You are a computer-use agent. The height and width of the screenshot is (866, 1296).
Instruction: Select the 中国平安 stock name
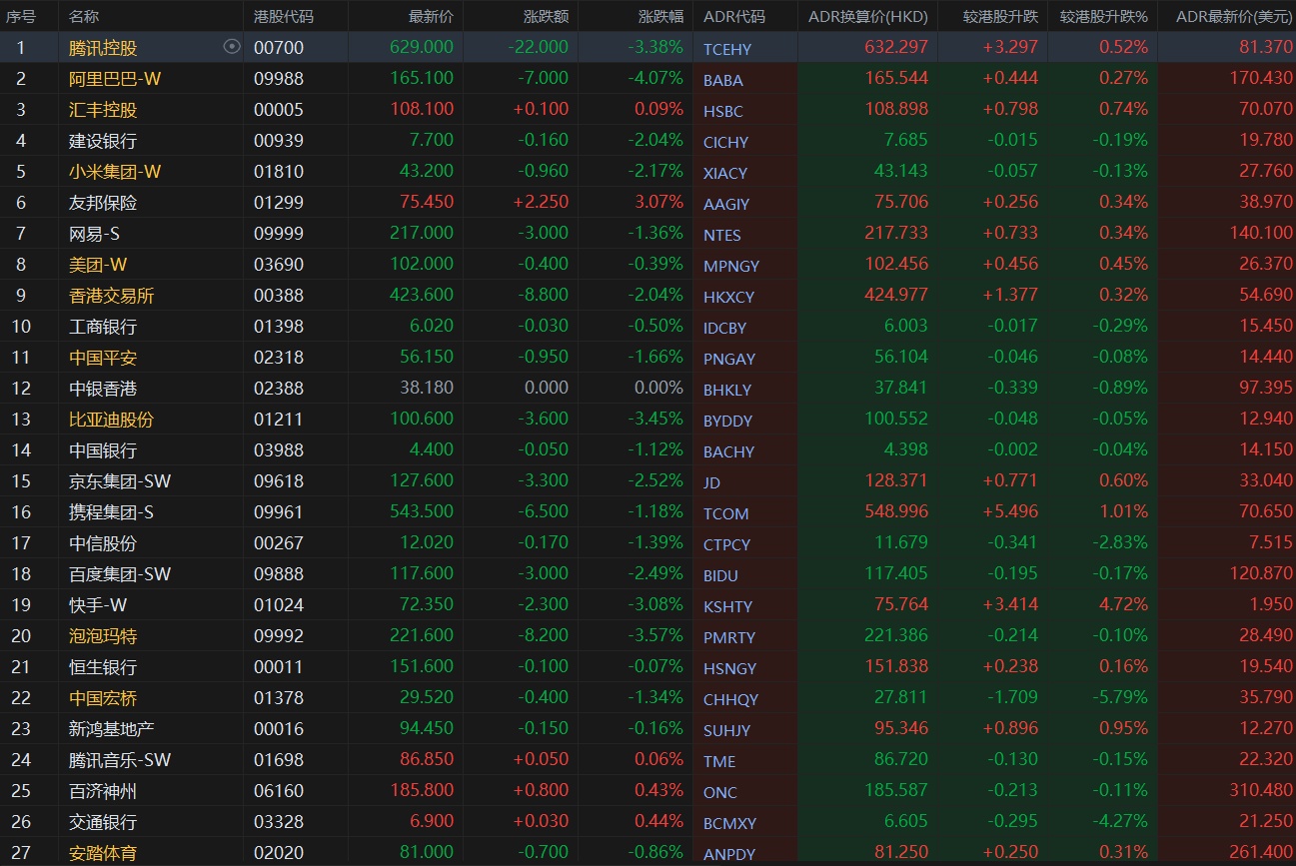tap(103, 357)
